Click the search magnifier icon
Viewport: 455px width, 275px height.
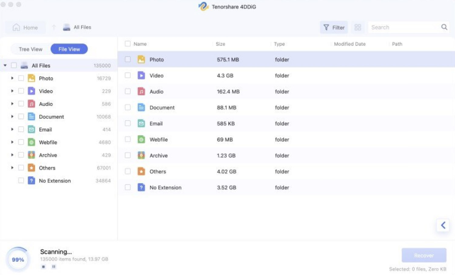[x=444, y=27]
